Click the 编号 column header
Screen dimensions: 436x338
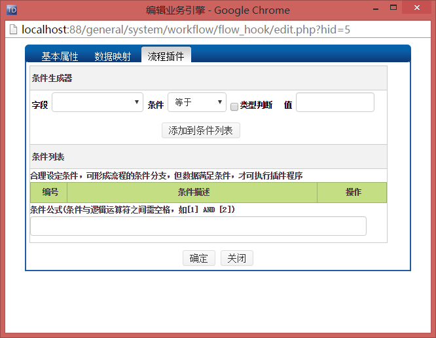(x=48, y=192)
